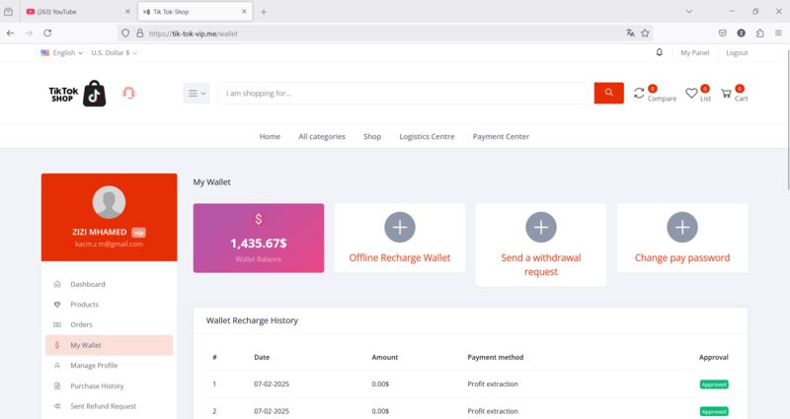Viewport: 790px width, 419px height.
Task: Click the Pocket save icon in toolbar
Action: coord(723,34)
